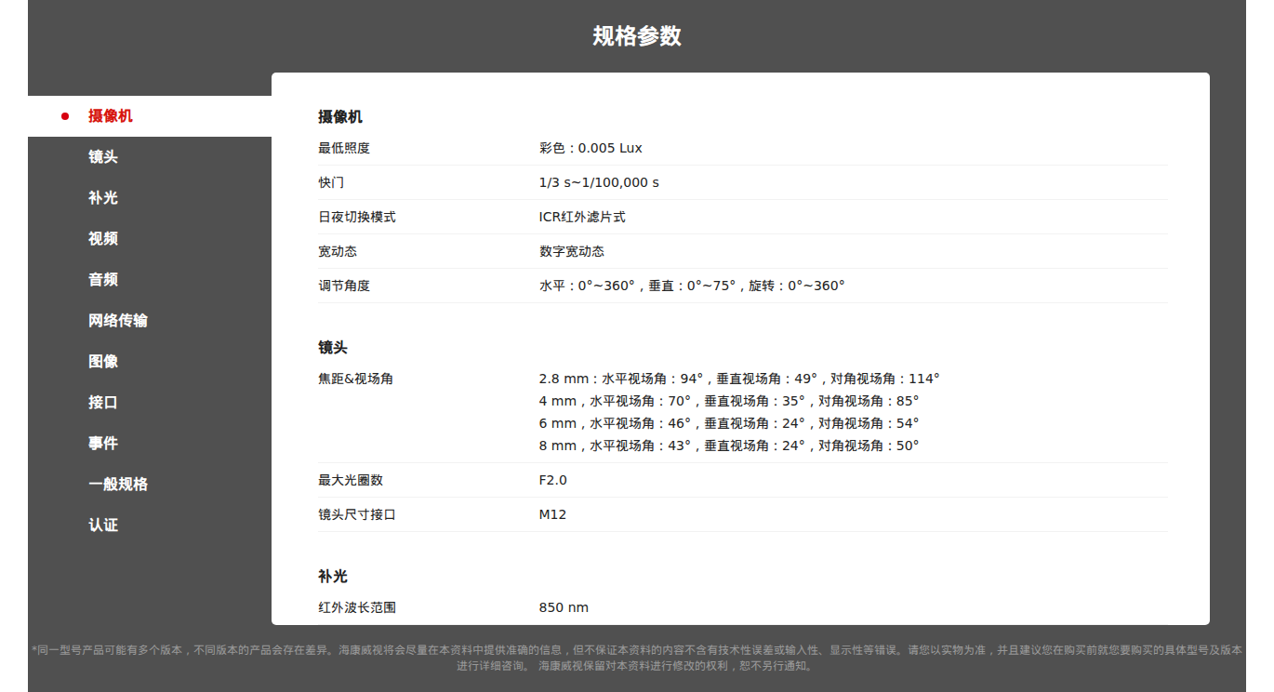Select shutter value 1/3 s~1/100,000 s
The height and width of the screenshot is (692, 1274).
(599, 182)
